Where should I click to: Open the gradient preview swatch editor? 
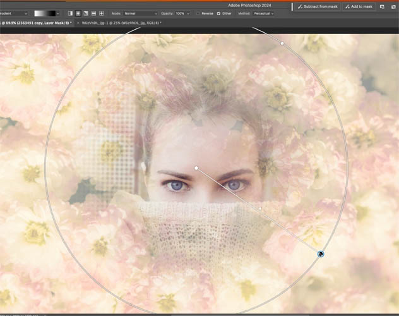tap(45, 13)
